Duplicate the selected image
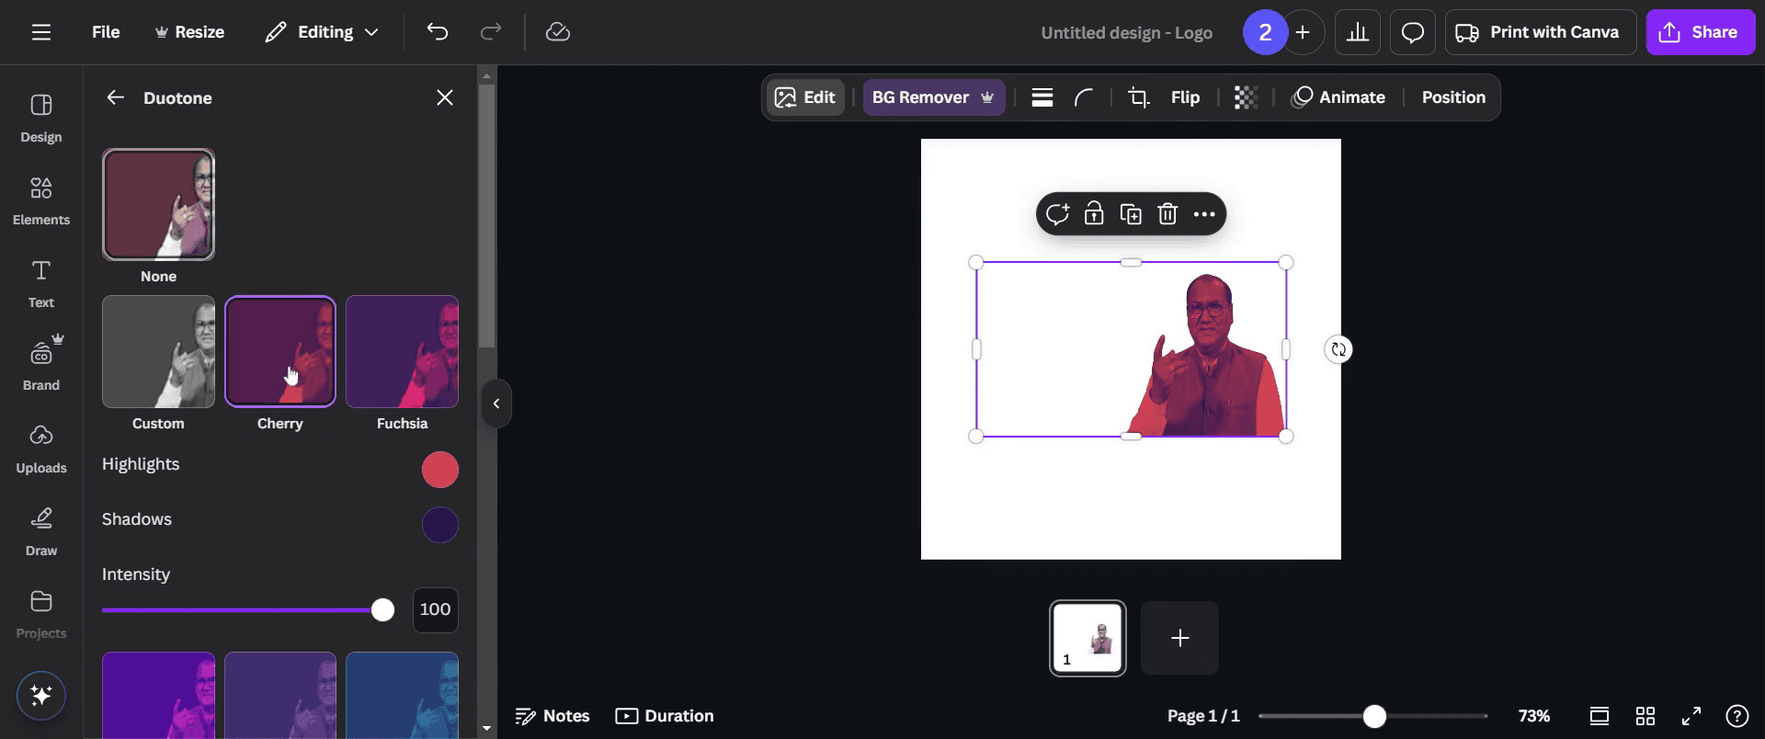1765x739 pixels. pyautogui.click(x=1131, y=214)
